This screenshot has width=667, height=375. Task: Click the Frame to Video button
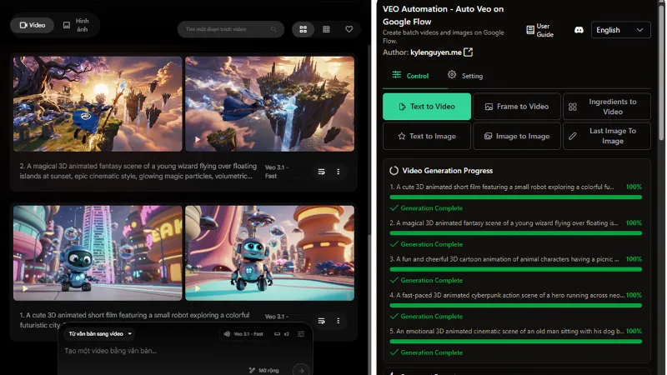coord(516,107)
